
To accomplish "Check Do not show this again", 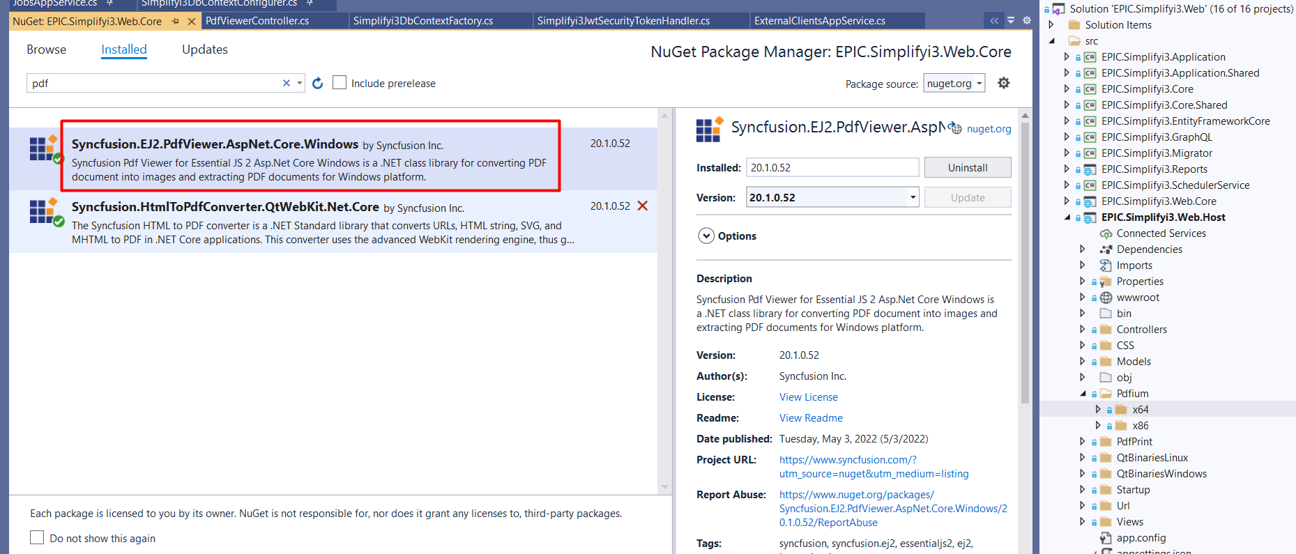I will click(37, 537).
